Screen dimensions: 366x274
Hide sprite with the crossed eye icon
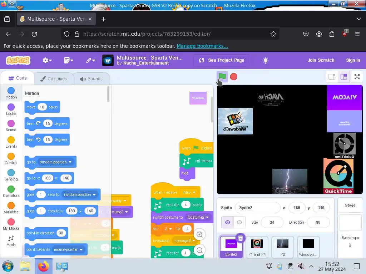[x=239, y=222]
